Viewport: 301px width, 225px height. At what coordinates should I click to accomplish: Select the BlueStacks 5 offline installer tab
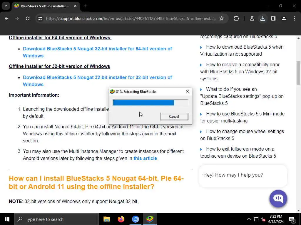[46, 6]
